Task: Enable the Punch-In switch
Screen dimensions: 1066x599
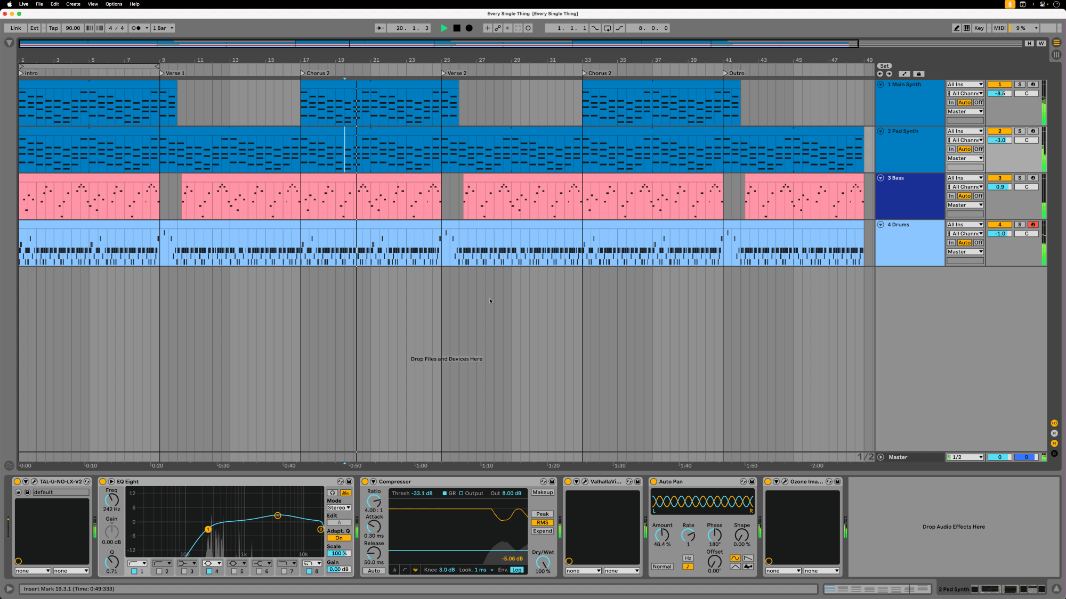Action: pos(595,28)
